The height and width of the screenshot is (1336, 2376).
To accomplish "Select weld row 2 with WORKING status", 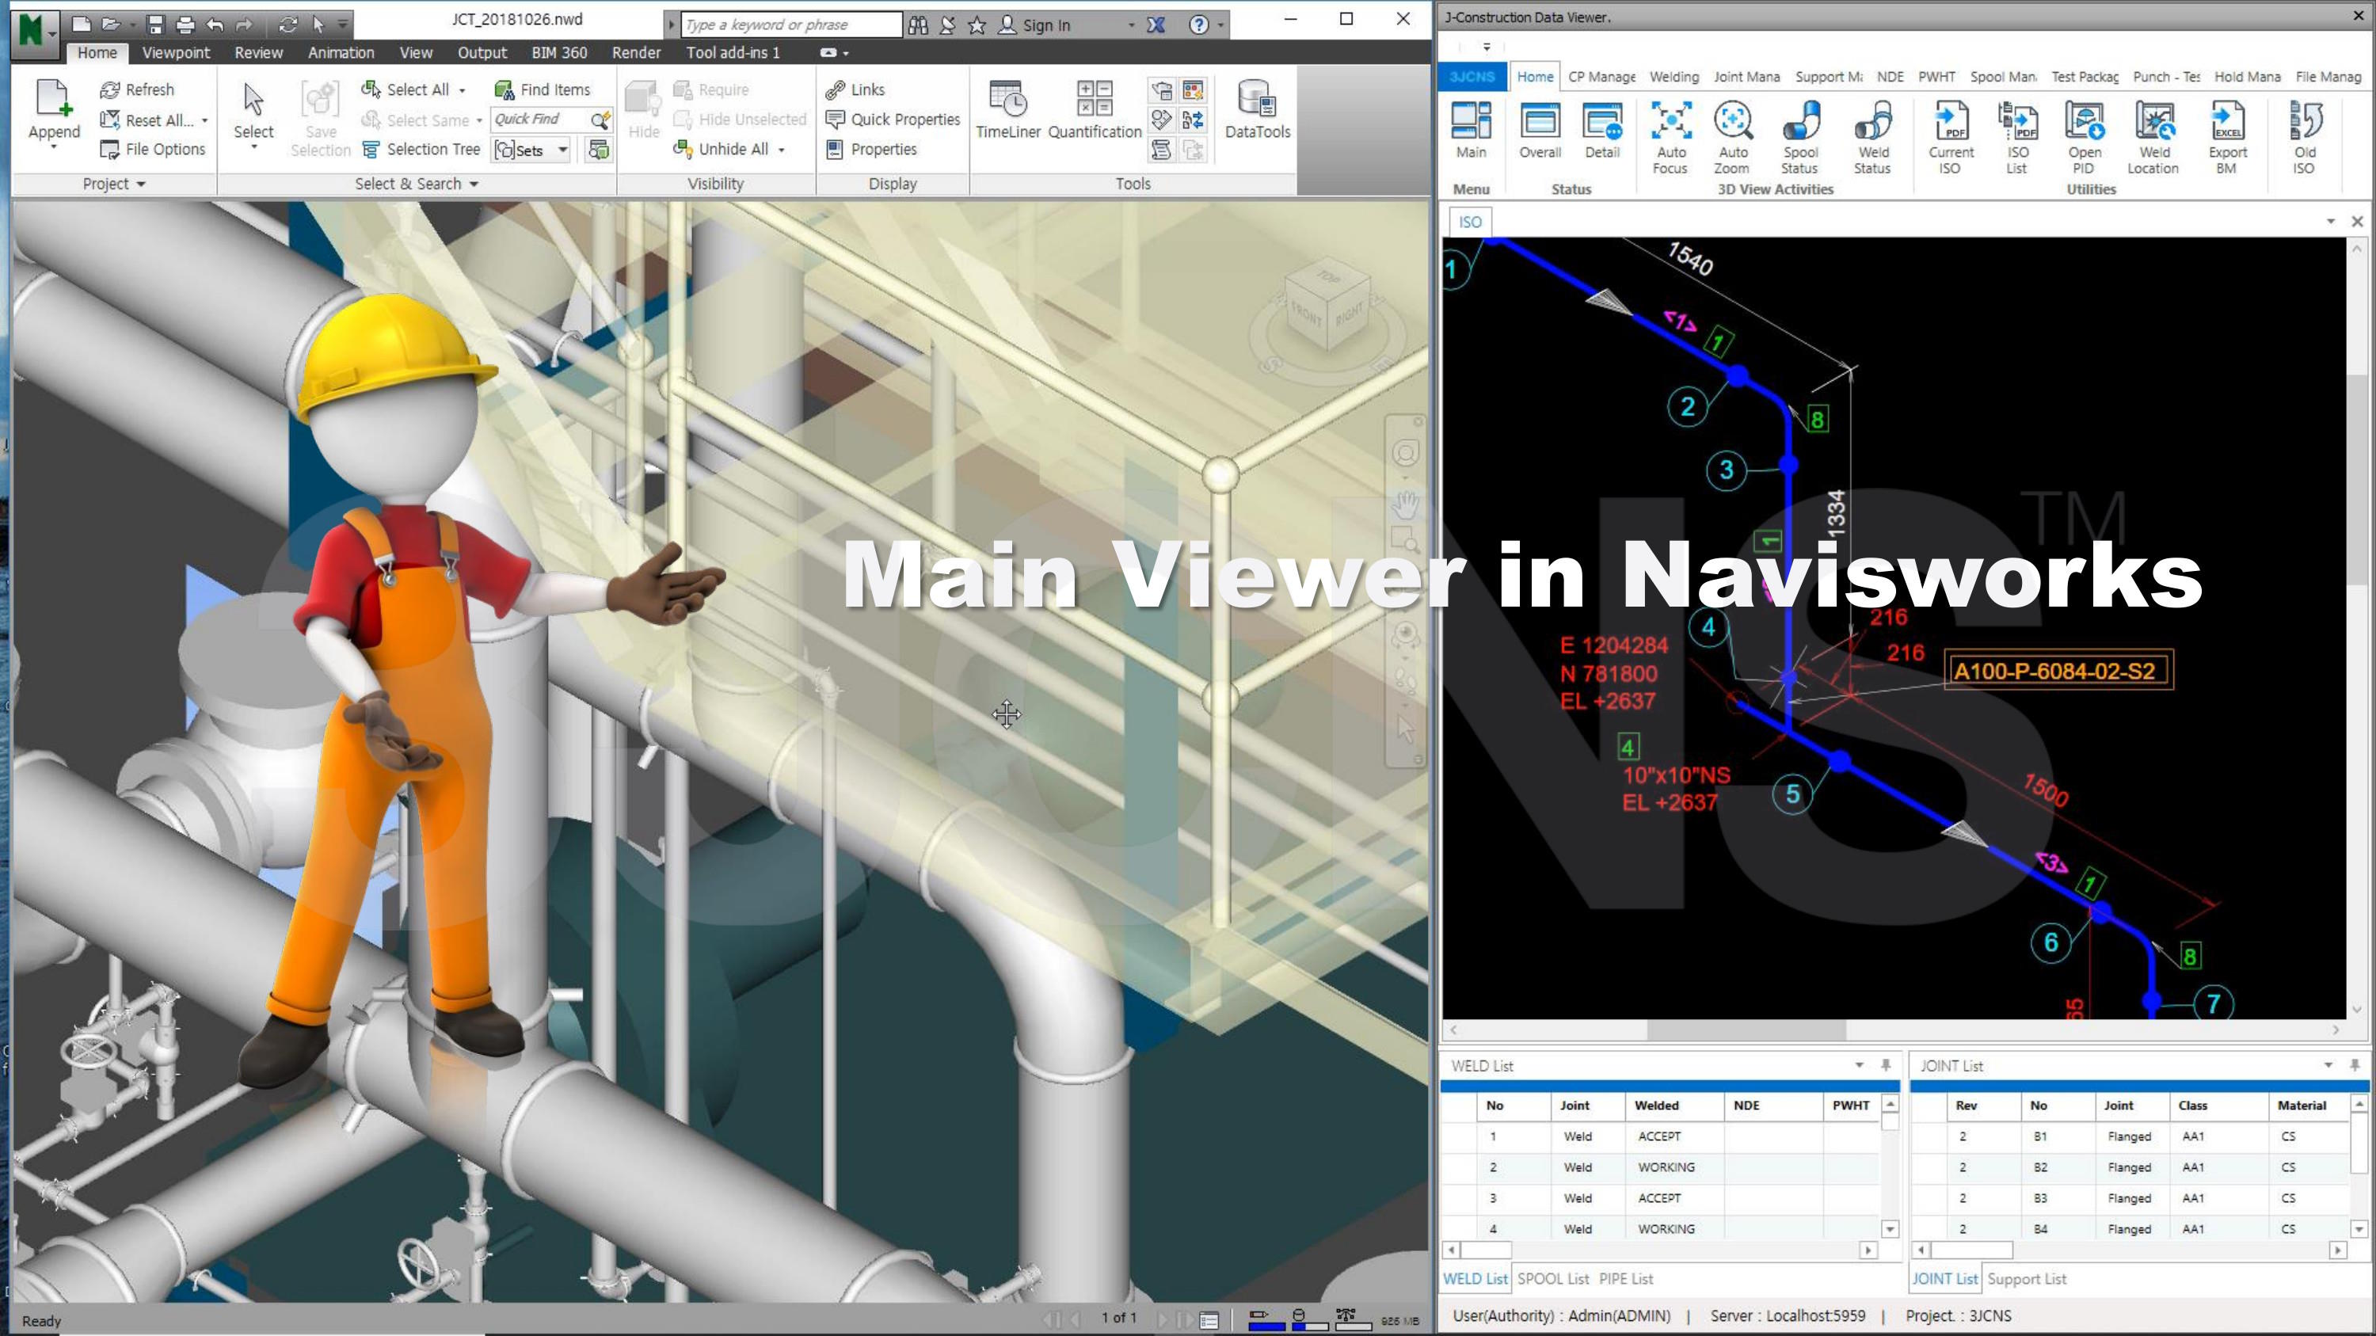I will 1661,1167.
